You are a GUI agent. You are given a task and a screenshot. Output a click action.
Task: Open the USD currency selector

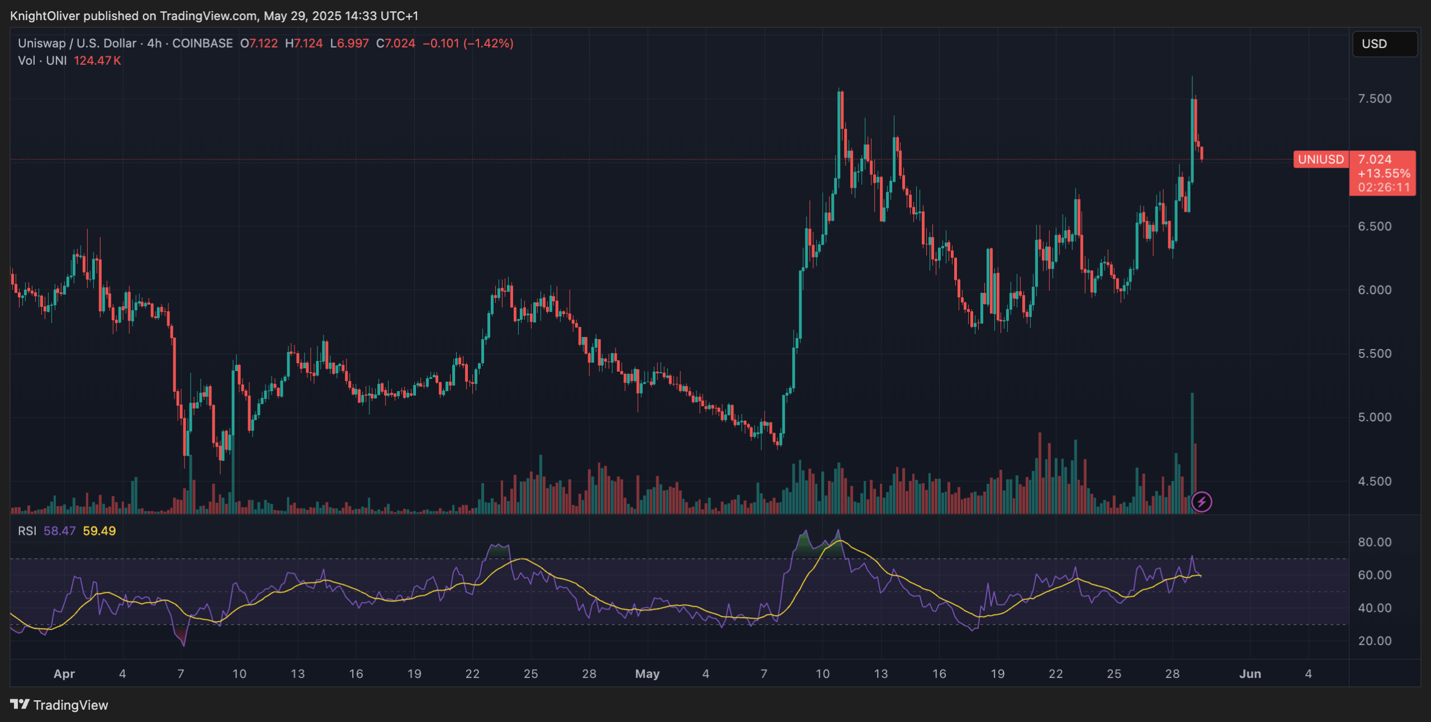[1385, 44]
